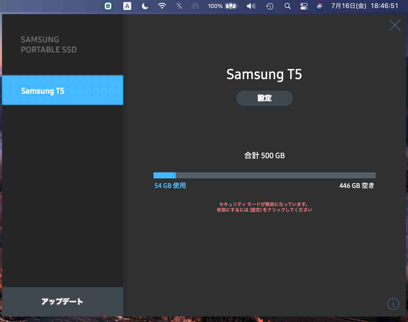Open the Bluetooth status menu
Viewport: 408px width, 322px height.
point(179,6)
